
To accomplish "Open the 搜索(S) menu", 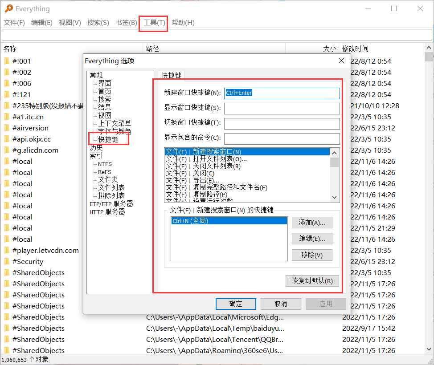I will tap(98, 23).
